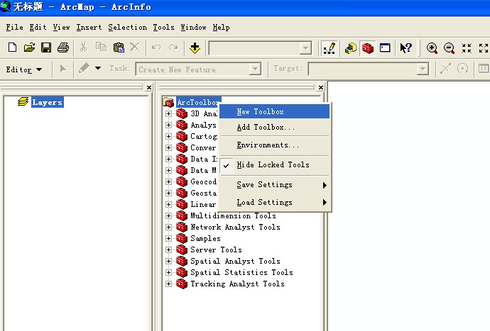Close the Layers table of contents panel
490x331 pixels.
tap(149, 88)
